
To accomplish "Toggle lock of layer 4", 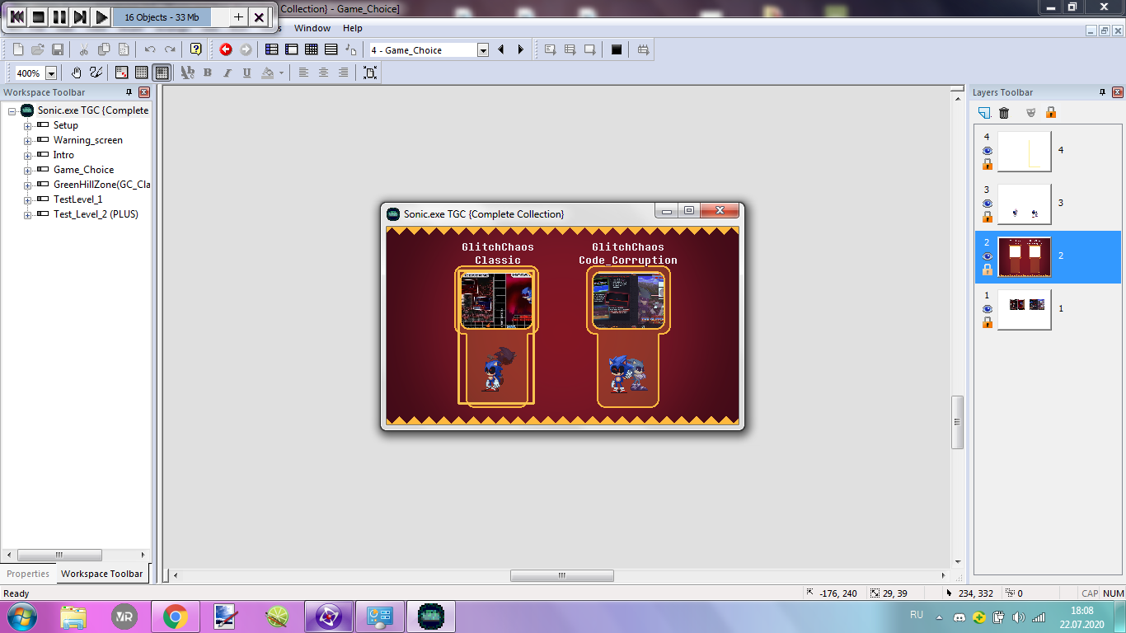I will pos(988,164).
